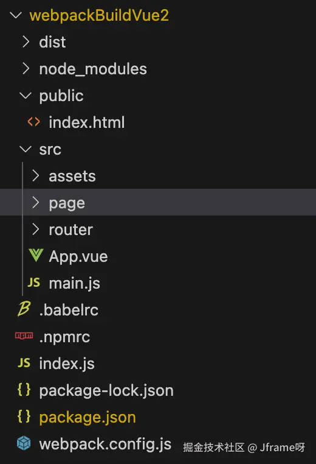Click the JS icon next to index.js
The image size is (316, 464).
(24, 362)
